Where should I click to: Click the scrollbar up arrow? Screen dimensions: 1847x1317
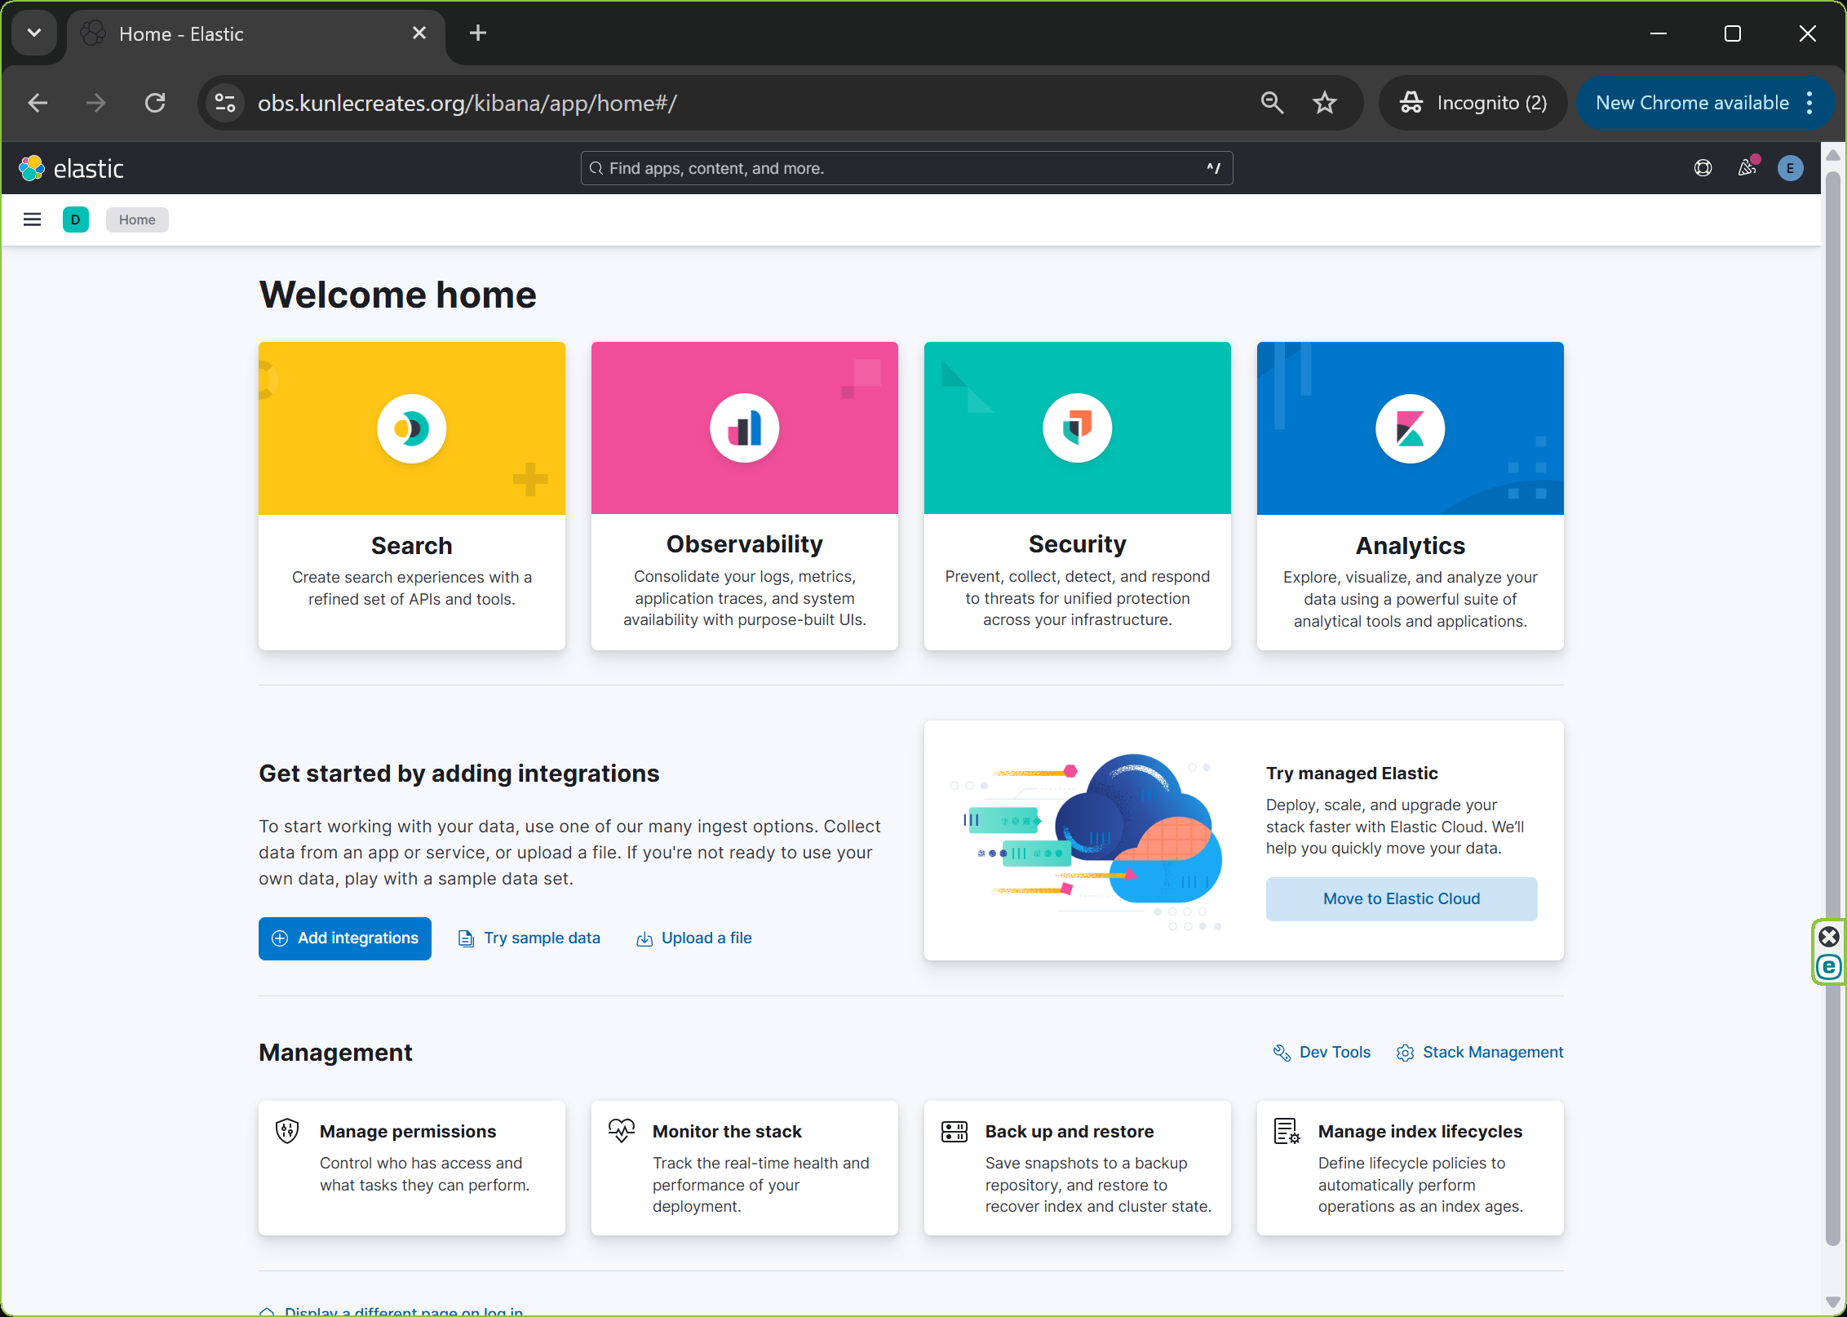tap(1832, 155)
